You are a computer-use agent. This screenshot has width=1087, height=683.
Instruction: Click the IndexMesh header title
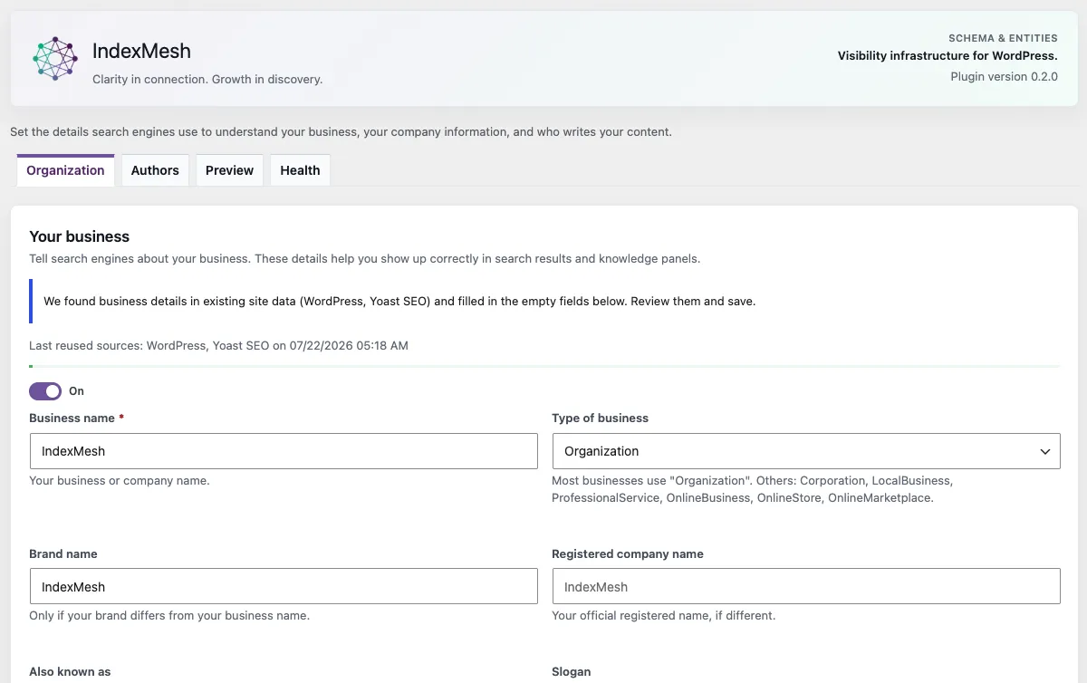[x=141, y=51]
